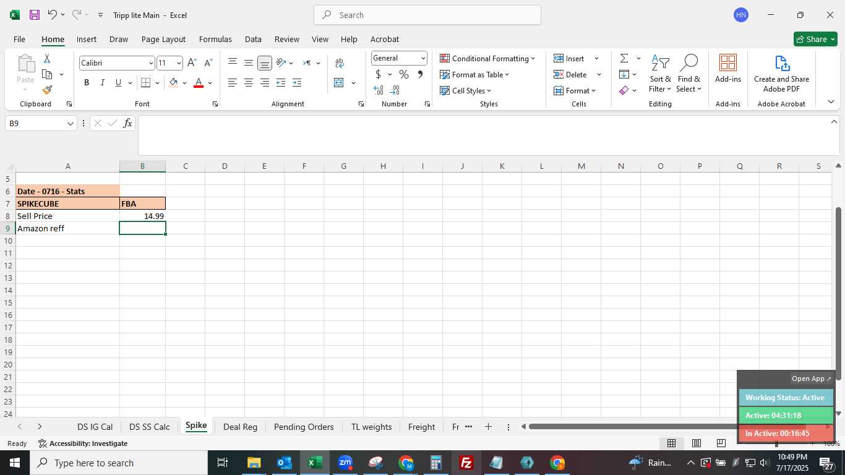Top-align the cell contents

click(233, 62)
